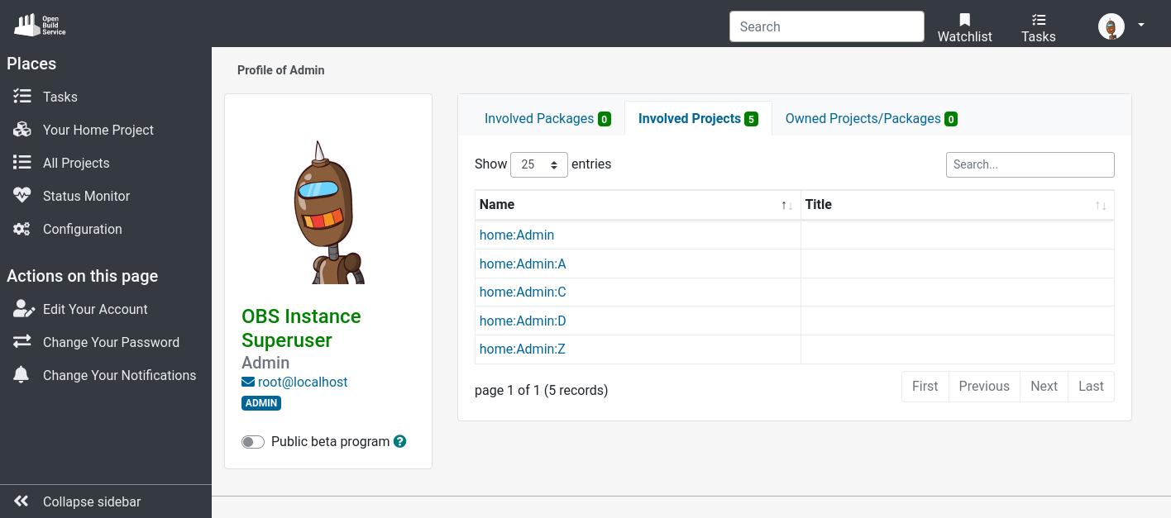Toggle the Public beta program switch
Image resolution: width=1171 pixels, height=518 pixels.
tap(253, 442)
